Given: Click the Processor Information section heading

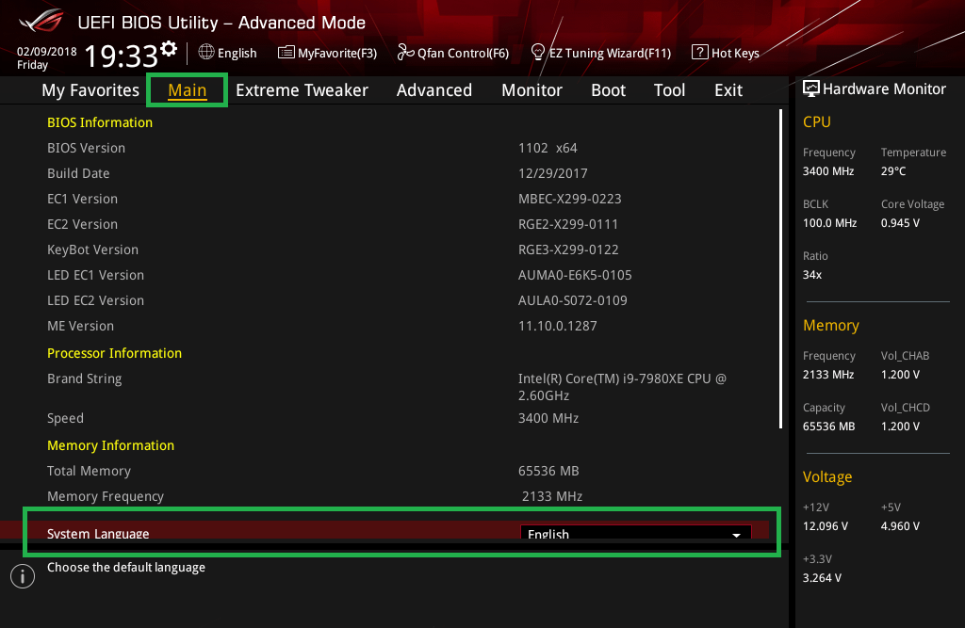Looking at the screenshot, I should coord(114,353).
